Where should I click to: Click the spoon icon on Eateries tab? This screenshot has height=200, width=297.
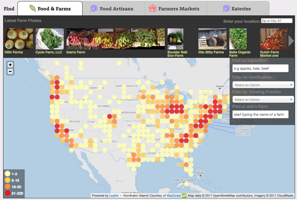pyautogui.click(x=226, y=8)
